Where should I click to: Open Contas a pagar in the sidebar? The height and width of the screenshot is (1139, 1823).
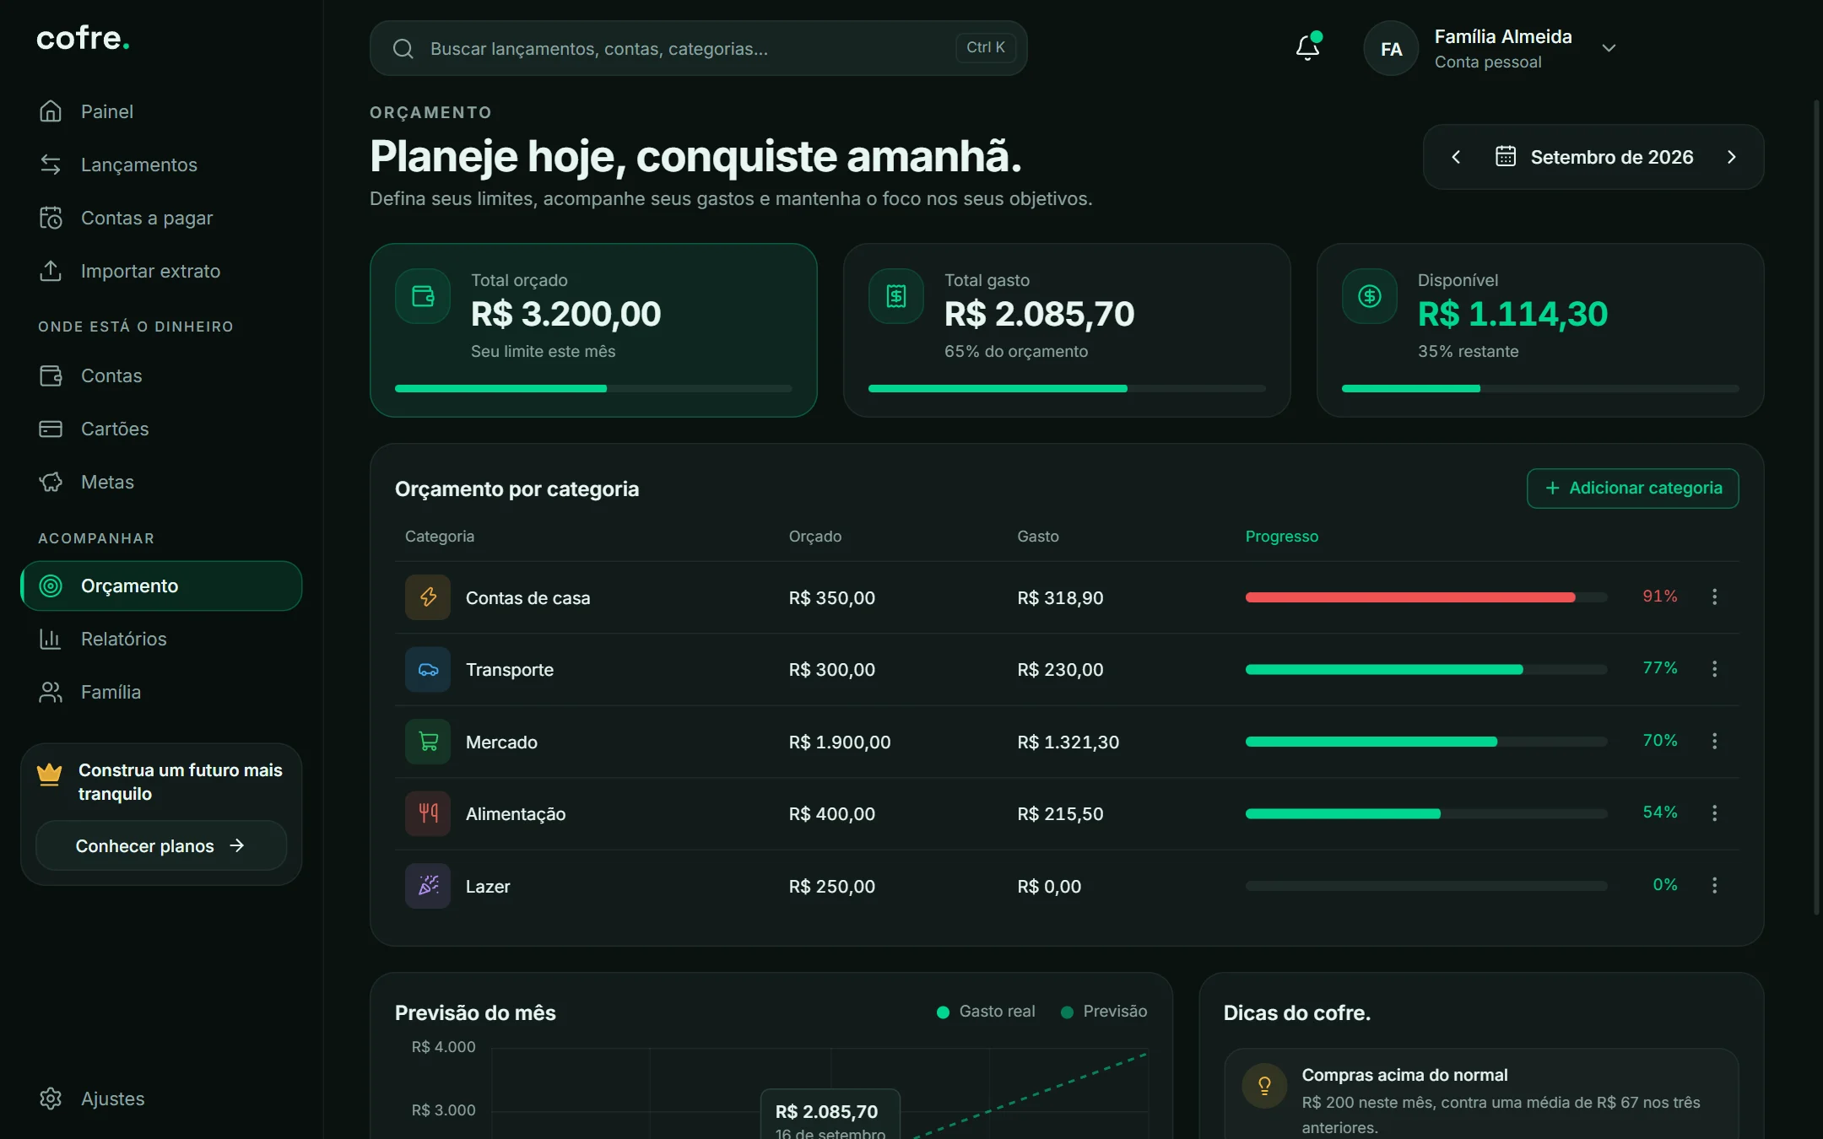click(x=161, y=218)
